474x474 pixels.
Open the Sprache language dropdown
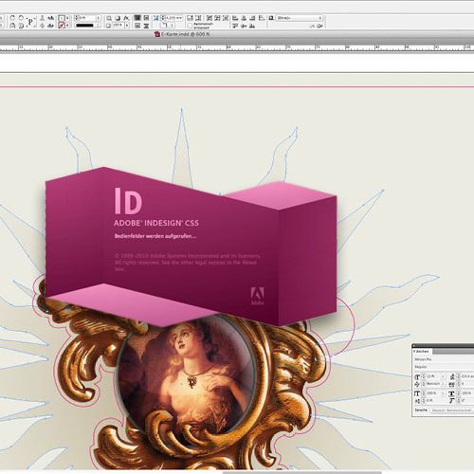tap(452, 410)
